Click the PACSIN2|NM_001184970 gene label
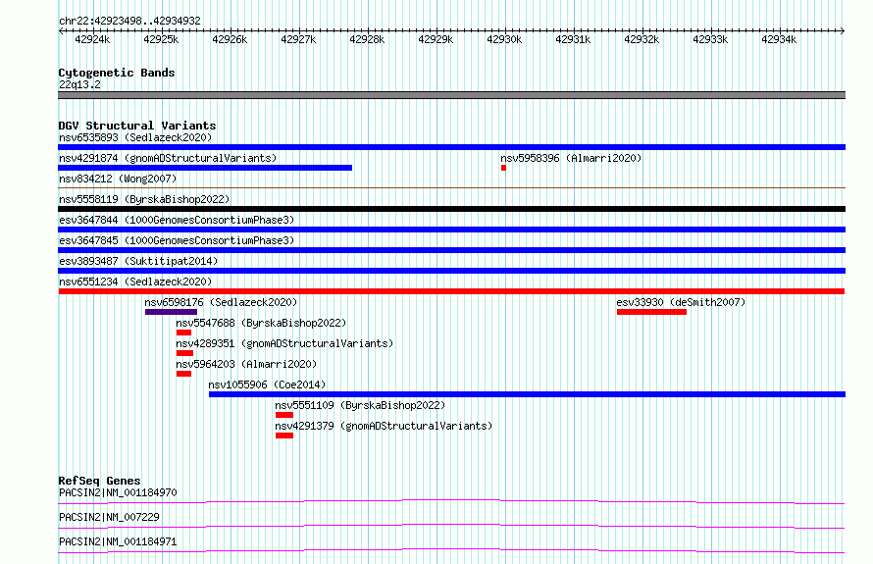 (118, 492)
